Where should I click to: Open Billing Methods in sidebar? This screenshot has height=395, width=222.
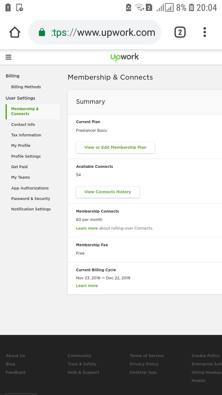click(26, 87)
